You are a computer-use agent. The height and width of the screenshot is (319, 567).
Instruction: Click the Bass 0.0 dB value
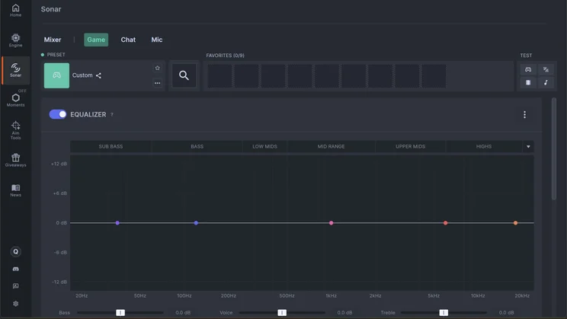[183, 313]
